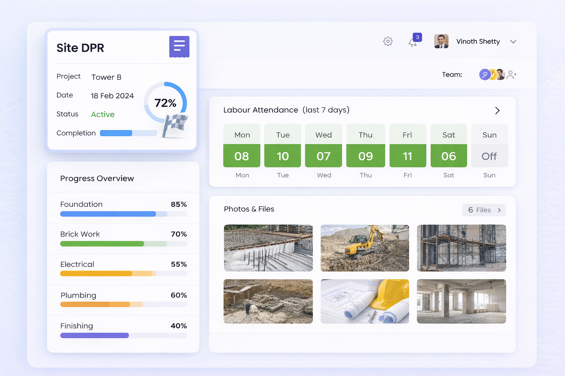This screenshot has height=376, width=565.
Task: Click the checkered flag completion icon
Action: [x=175, y=126]
